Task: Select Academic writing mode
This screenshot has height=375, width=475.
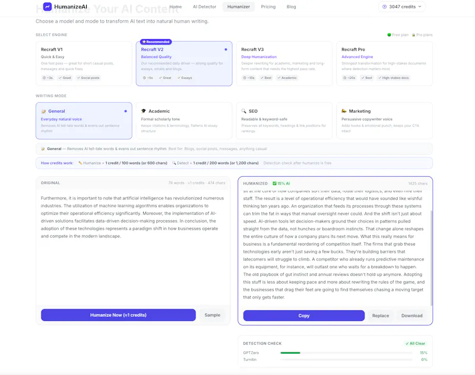Action: pos(184,121)
